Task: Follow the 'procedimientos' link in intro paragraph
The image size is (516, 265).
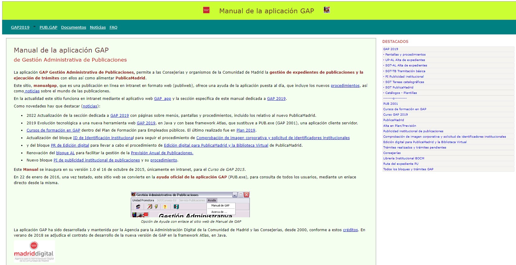Action: pos(345,86)
